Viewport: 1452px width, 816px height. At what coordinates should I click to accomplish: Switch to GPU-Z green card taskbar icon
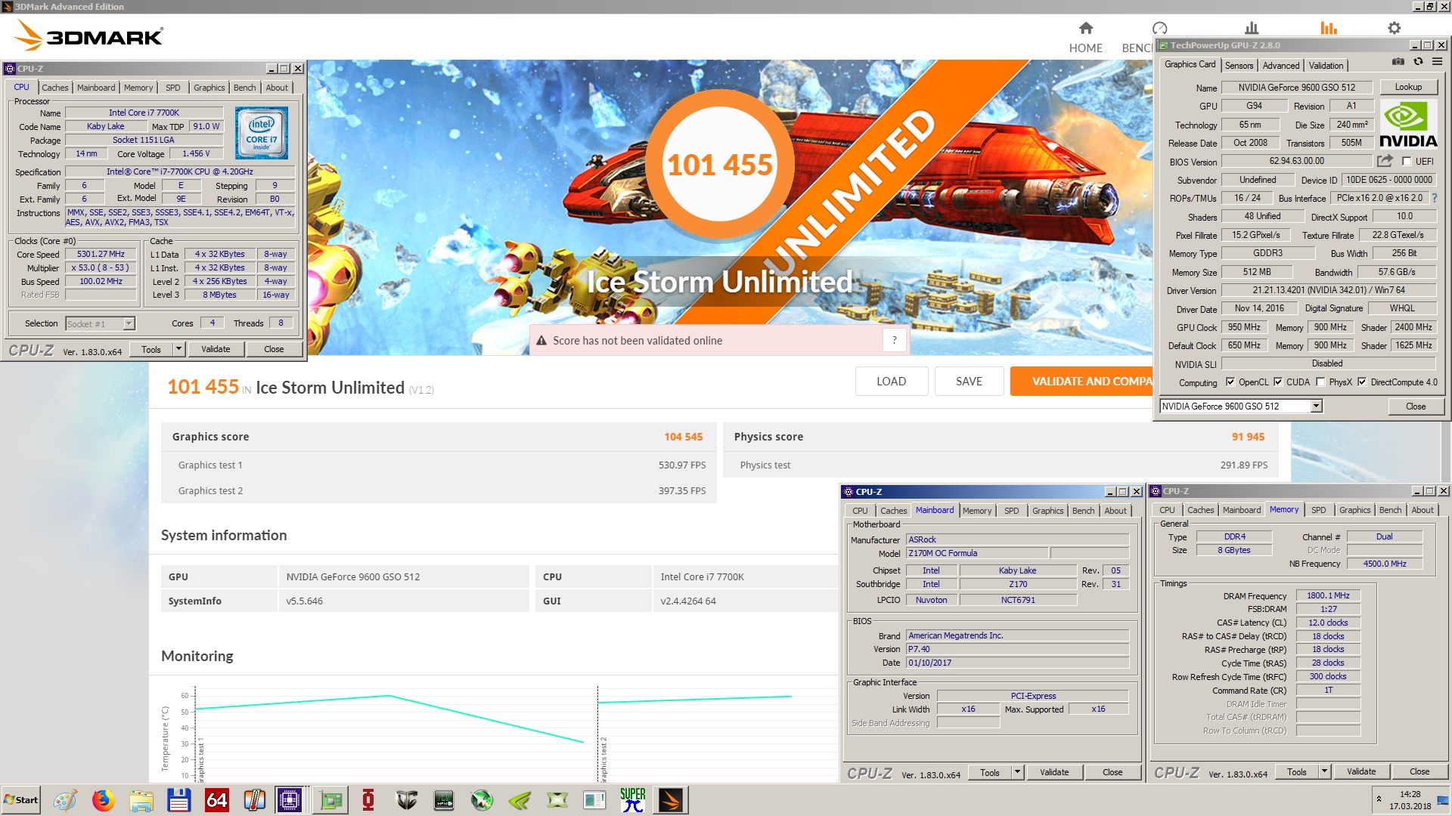pyautogui.click(x=330, y=799)
